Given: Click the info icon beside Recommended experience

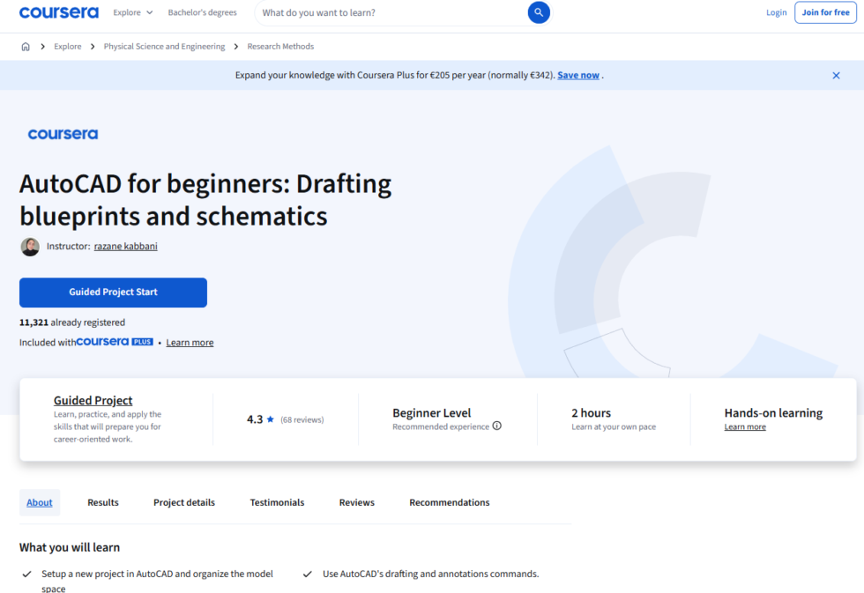Looking at the screenshot, I should pyautogui.click(x=497, y=426).
